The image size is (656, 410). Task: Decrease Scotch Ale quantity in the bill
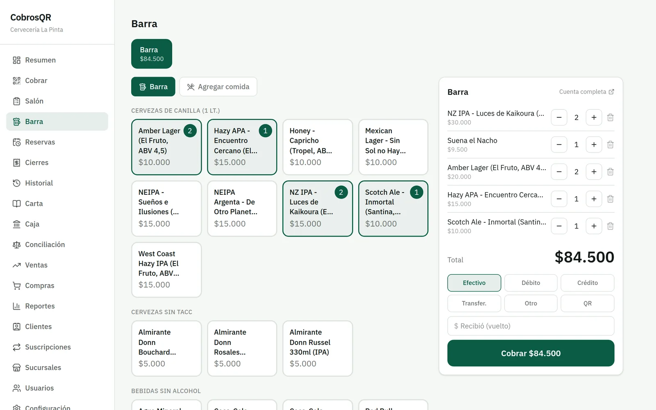559,226
